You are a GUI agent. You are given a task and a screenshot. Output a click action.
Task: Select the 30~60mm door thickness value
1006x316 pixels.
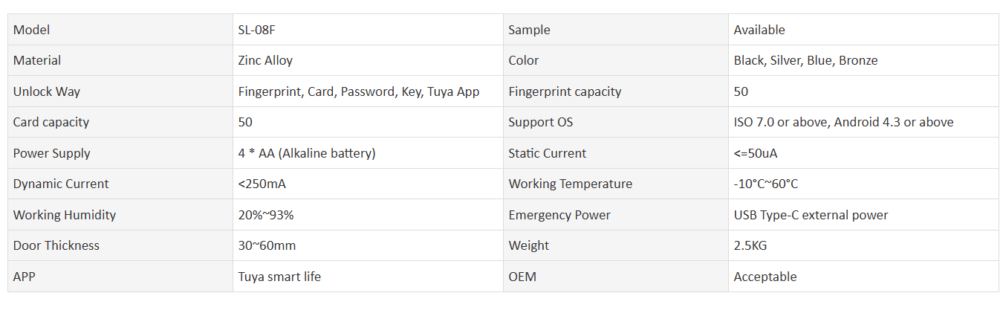[x=267, y=245]
